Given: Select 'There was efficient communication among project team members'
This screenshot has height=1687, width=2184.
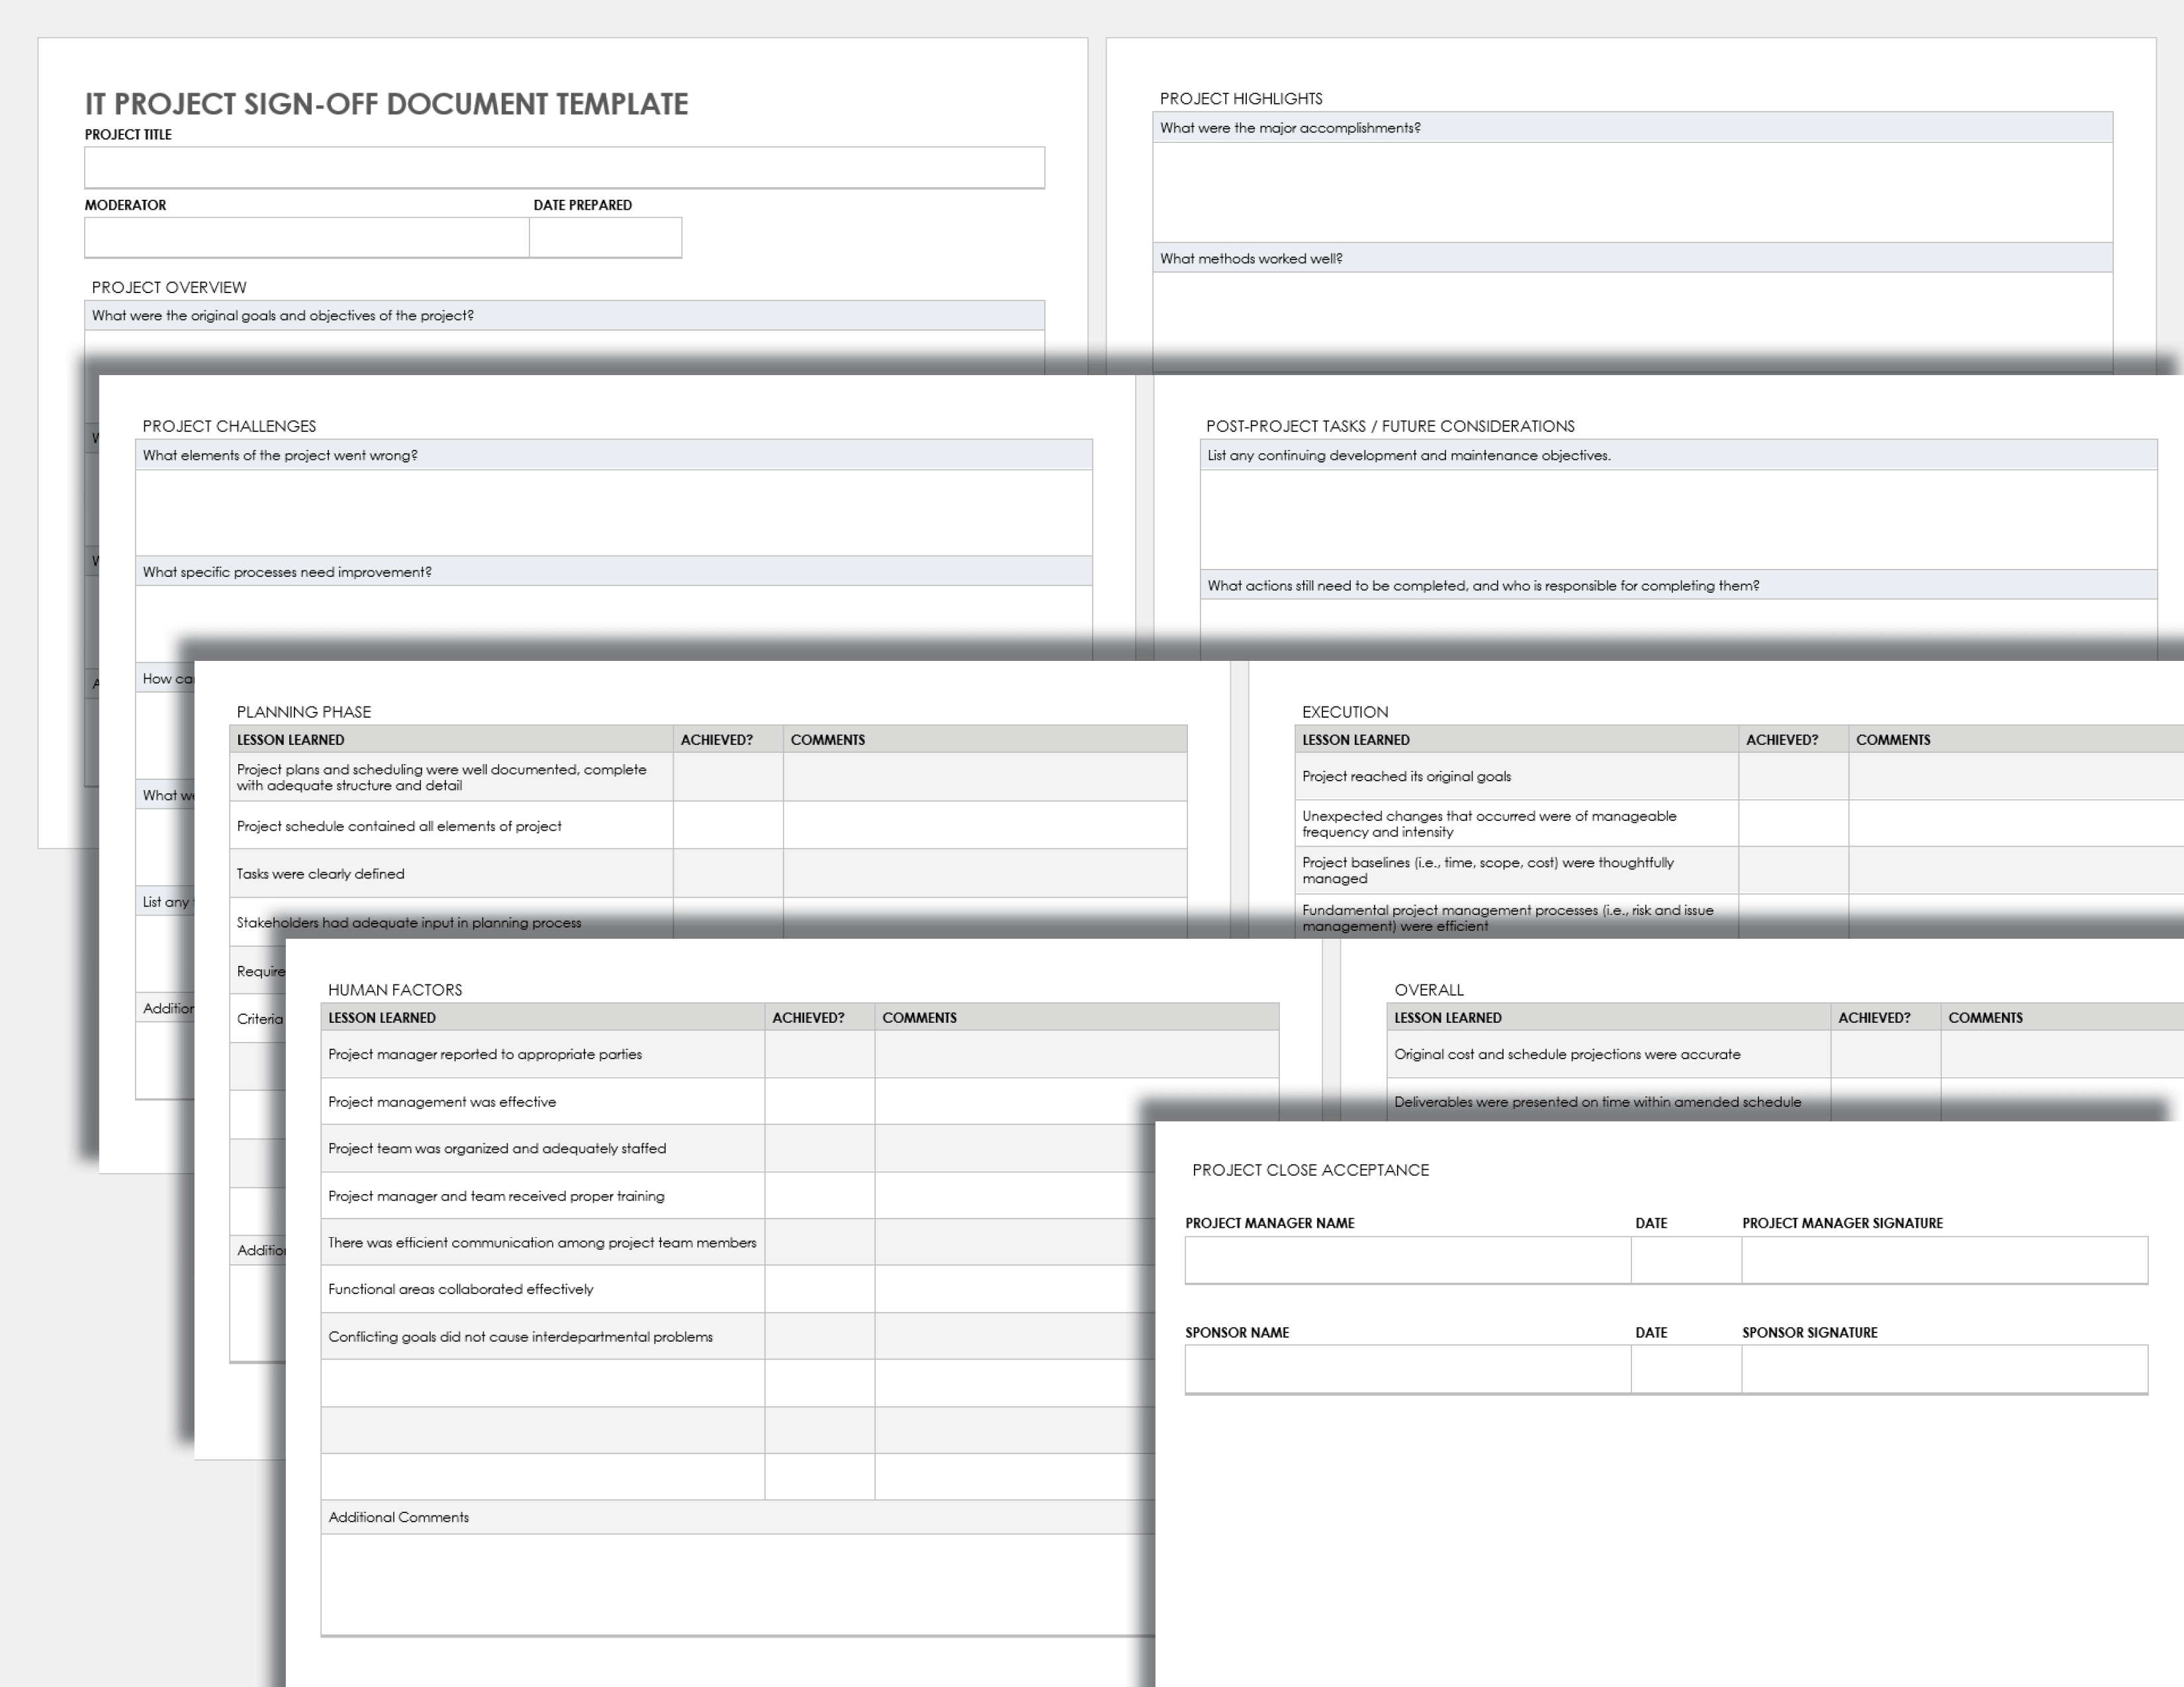Looking at the screenshot, I should click(542, 1242).
